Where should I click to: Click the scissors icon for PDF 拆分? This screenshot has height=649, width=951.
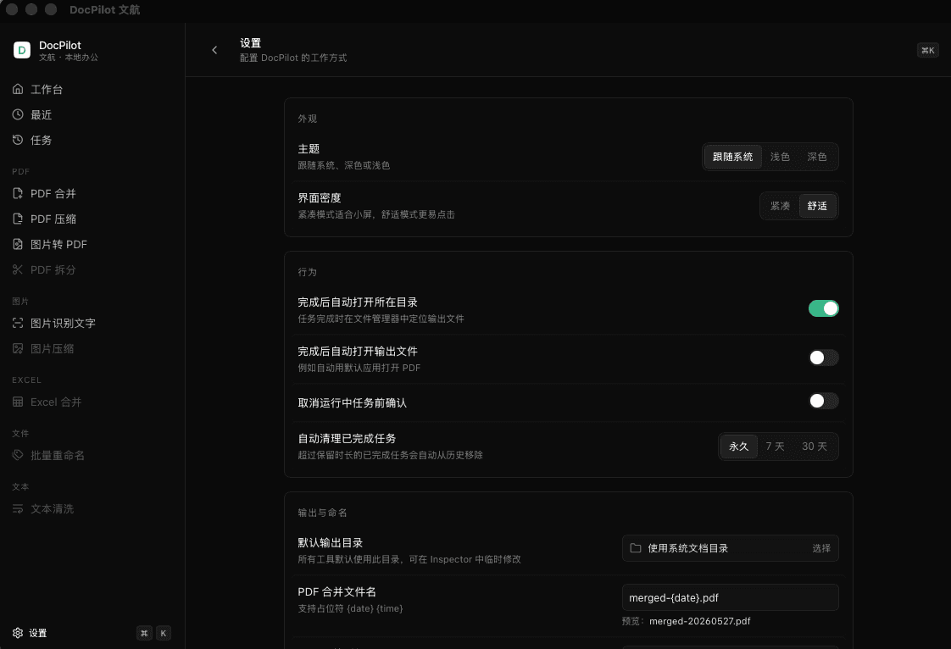pyautogui.click(x=18, y=270)
